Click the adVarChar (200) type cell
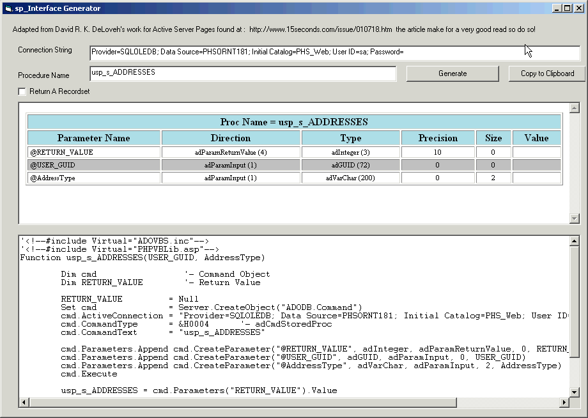 point(351,178)
